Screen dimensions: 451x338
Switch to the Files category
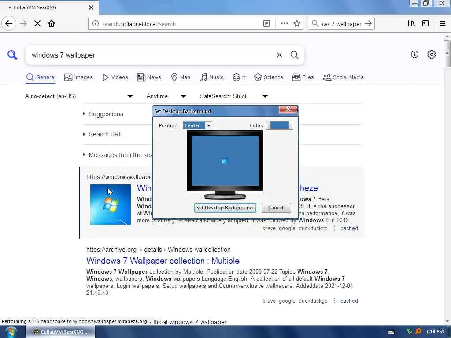pos(303,77)
